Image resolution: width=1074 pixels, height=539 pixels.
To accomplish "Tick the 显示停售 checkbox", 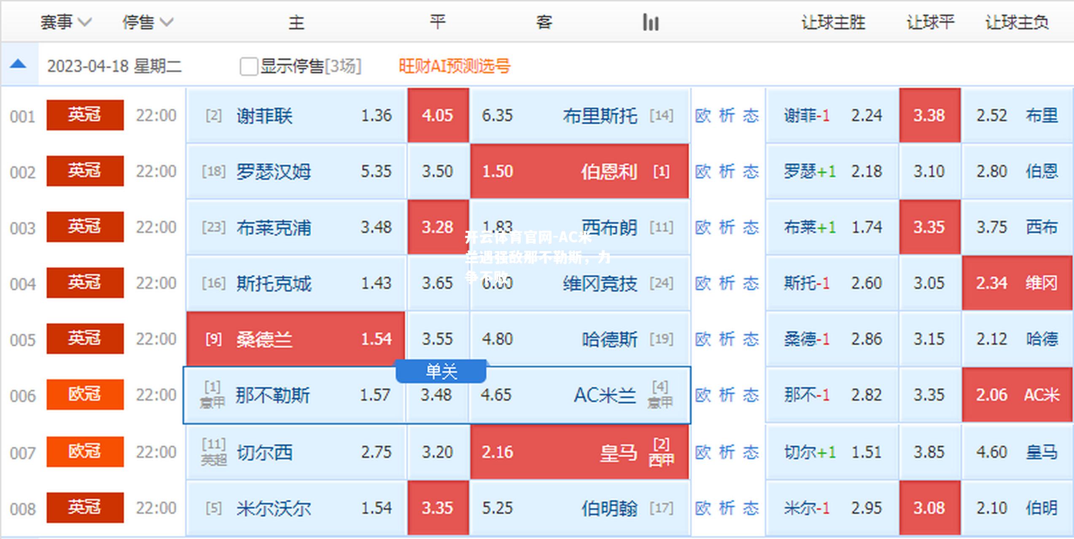I will (248, 67).
